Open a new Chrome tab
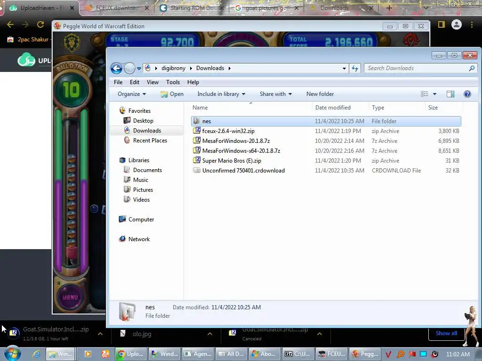 click(389, 8)
